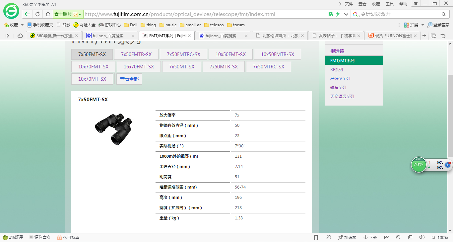Click the restore closed tab undo icon
The width and height of the screenshot is (453, 242).
pyautogui.click(x=443, y=36)
